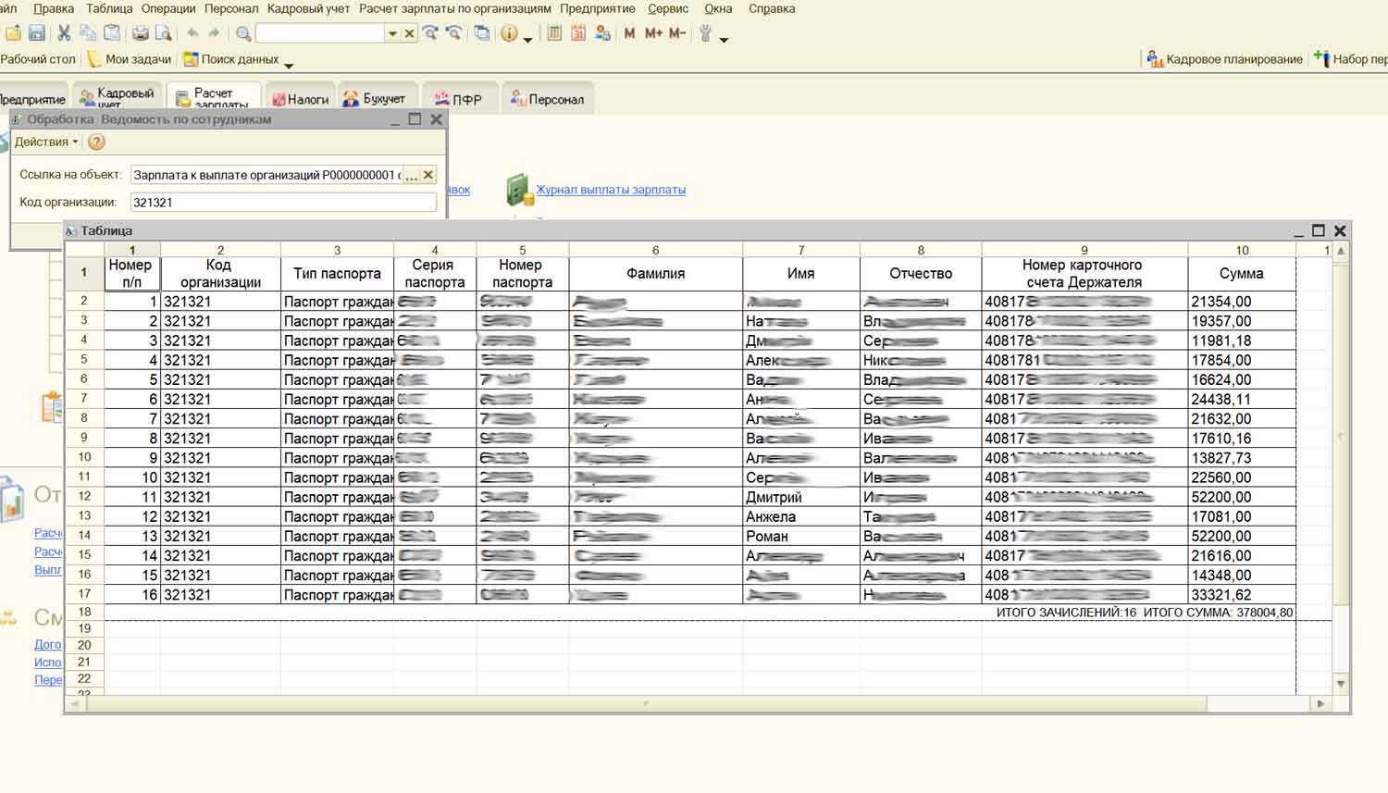Viewport: 1388px width, 793px height.
Task: Switch to the Налоги tab
Action: point(301,99)
